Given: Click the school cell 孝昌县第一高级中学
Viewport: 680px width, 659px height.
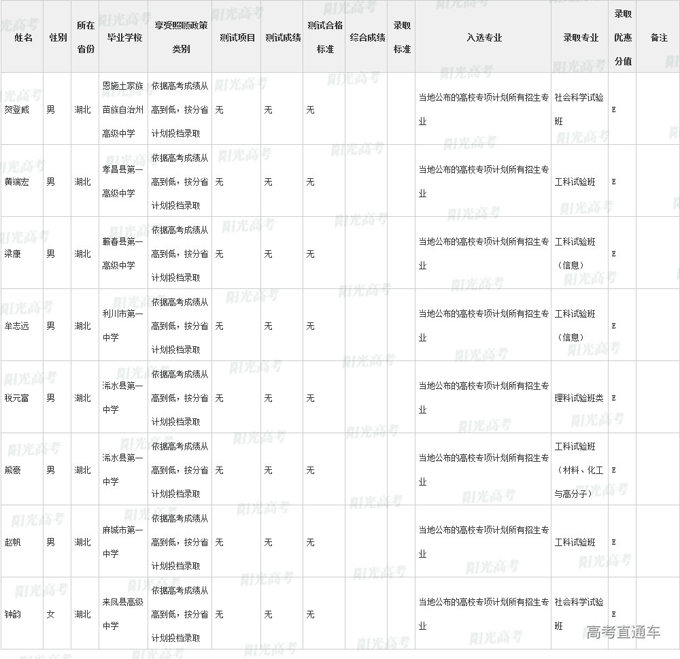Looking at the screenshot, I should 123,182.
